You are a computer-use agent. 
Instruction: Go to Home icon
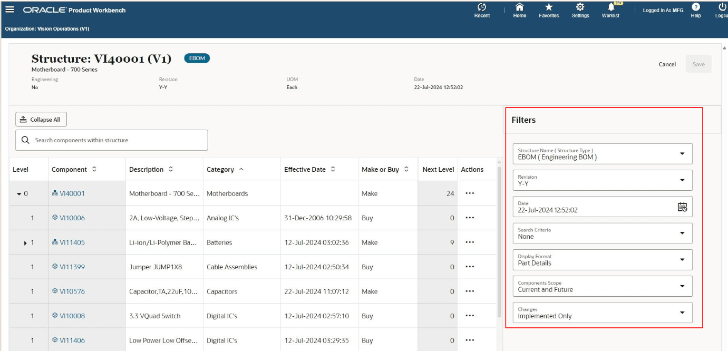click(x=519, y=7)
